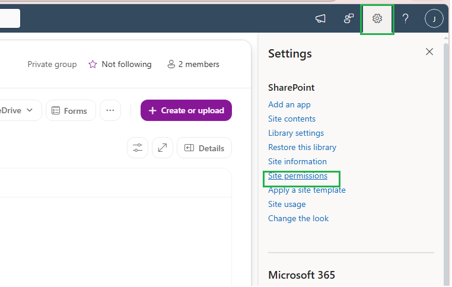The width and height of the screenshot is (452, 287).
Task: Open the Details pane
Action: pyautogui.click(x=205, y=148)
